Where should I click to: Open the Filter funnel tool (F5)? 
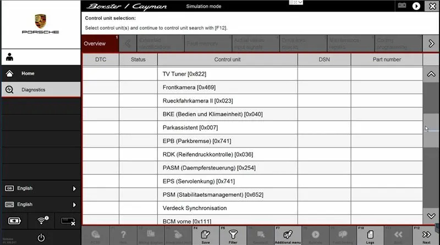233,235
